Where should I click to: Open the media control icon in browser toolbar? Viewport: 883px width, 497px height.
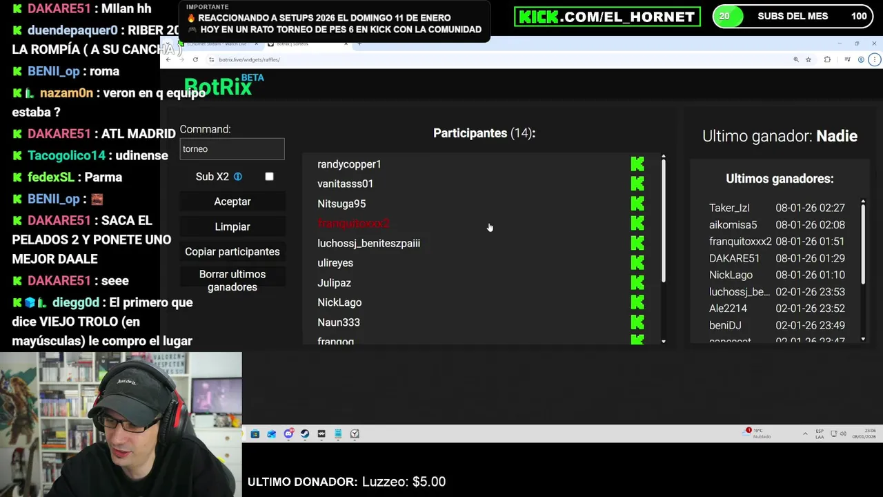click(x=847, y=59)
